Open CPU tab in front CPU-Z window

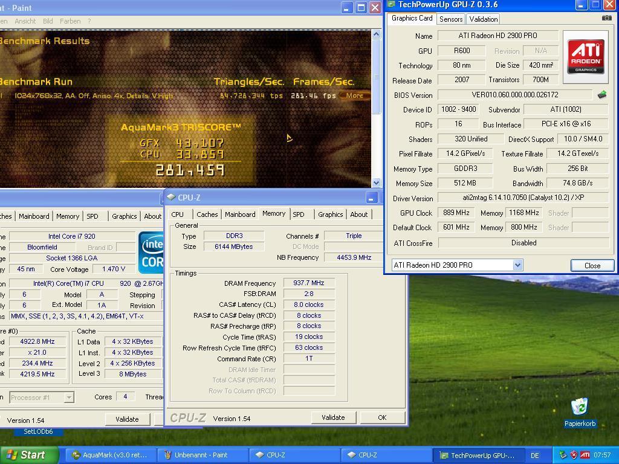(178, 214)
